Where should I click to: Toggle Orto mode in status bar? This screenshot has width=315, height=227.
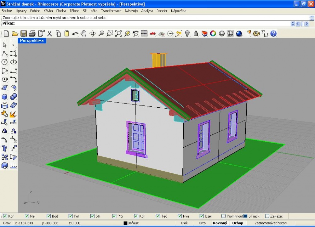202,223
